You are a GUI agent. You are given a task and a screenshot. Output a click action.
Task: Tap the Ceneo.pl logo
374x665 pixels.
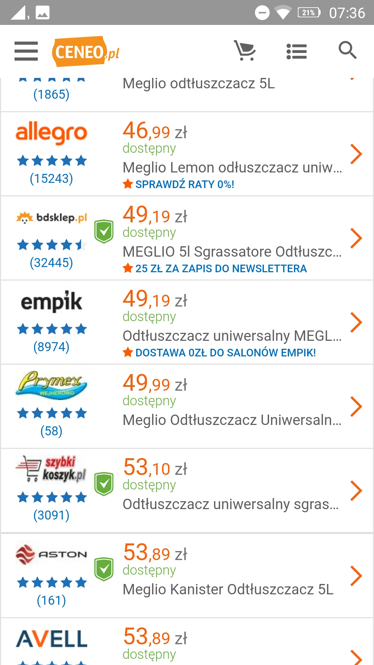click(x=86, y=52)
